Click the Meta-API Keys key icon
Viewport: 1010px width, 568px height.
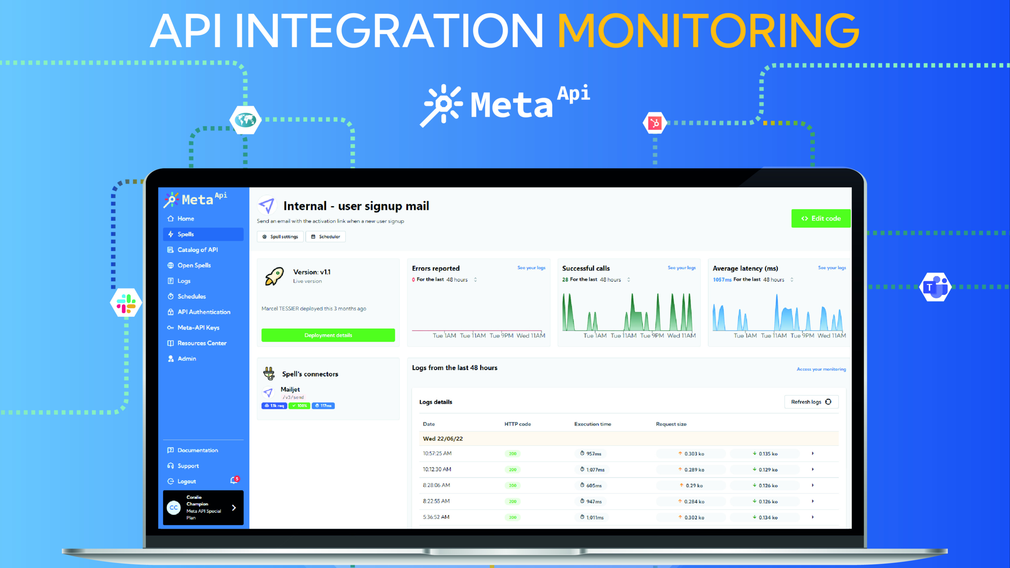171,327
